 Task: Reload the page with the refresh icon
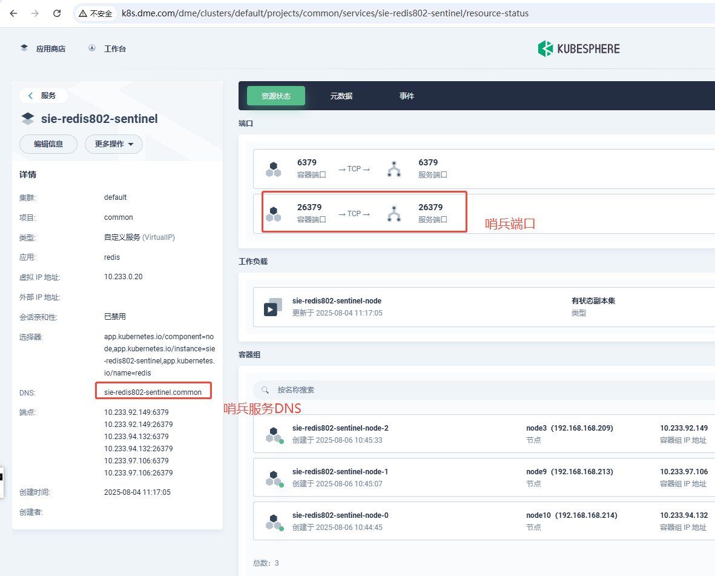57,13
